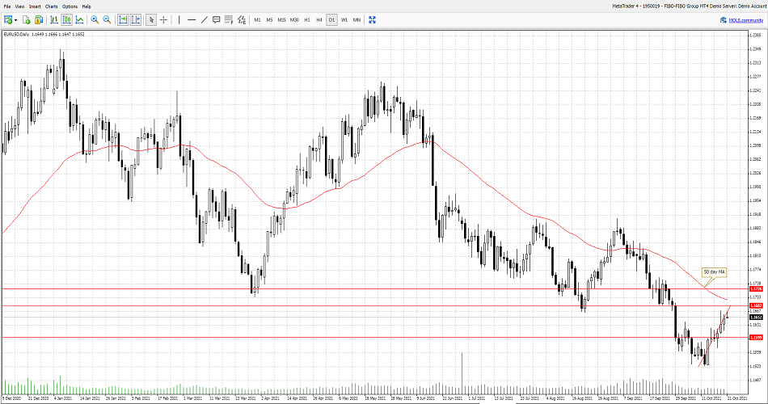Select the W1 weekly timeframe

coord(344,19)
